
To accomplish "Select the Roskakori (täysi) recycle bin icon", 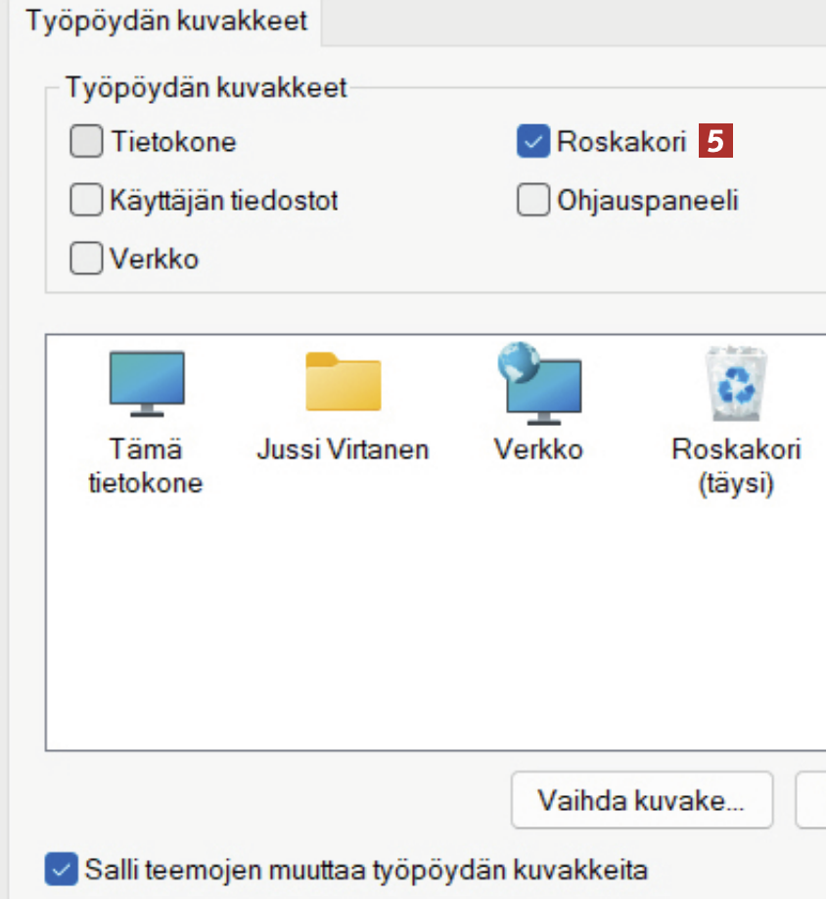I will coord(736,383).
